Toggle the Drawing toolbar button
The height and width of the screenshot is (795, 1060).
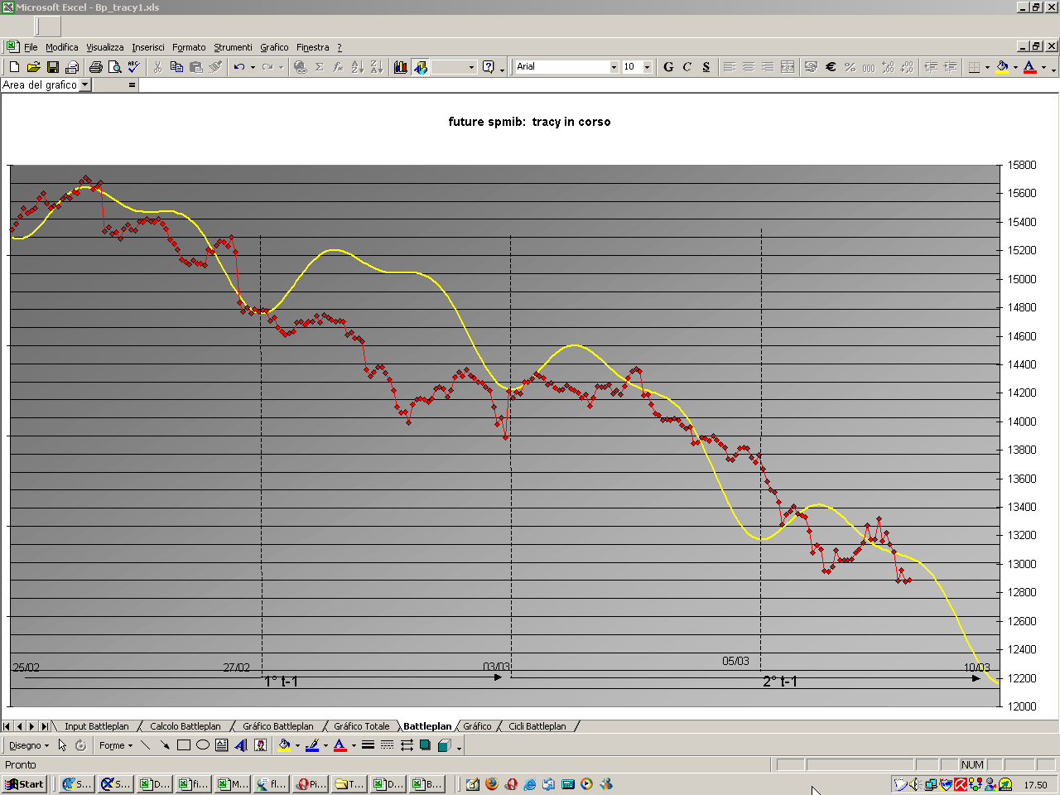click(x=420, y=67)
